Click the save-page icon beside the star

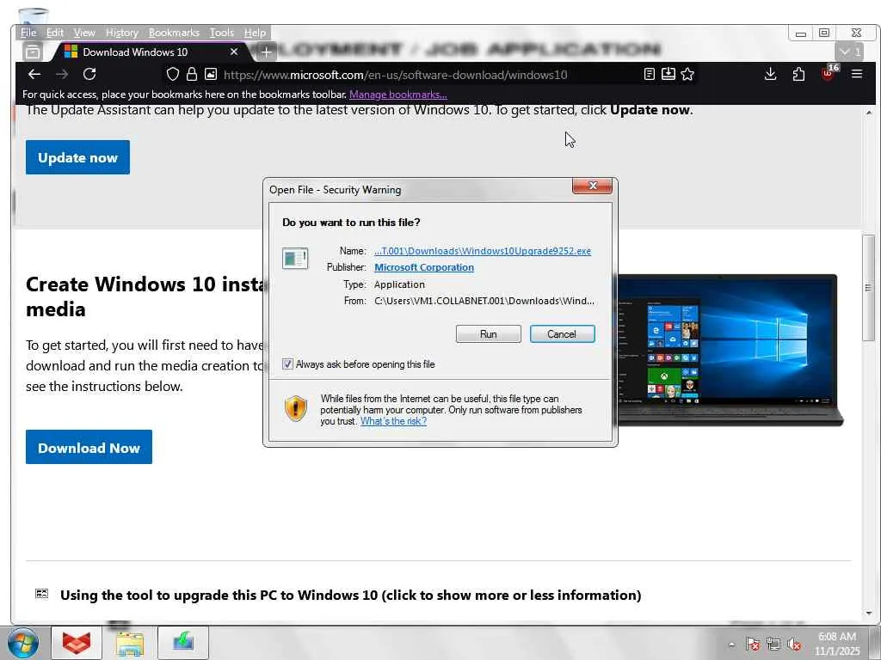point(668,74)
